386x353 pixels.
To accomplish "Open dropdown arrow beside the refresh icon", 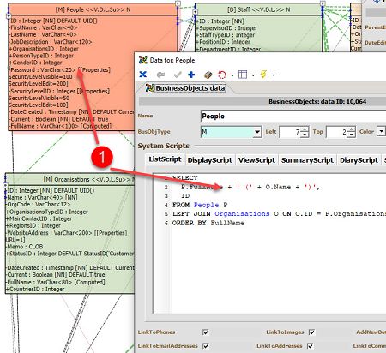I will (232, 75).
